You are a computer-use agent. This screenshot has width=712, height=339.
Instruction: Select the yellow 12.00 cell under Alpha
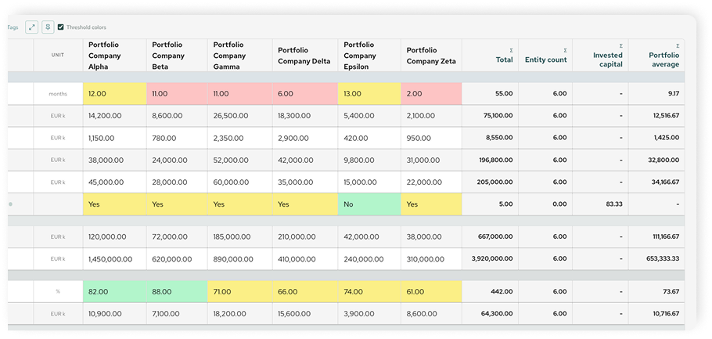(114, 94)
